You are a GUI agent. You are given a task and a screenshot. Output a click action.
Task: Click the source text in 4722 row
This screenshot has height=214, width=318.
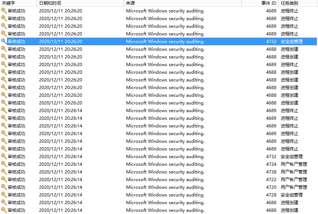point(165,180)
